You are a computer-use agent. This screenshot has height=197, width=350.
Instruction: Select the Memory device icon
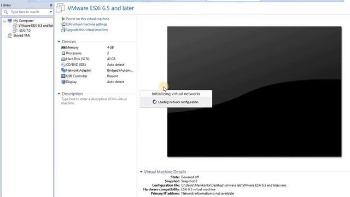pos(63,48)
